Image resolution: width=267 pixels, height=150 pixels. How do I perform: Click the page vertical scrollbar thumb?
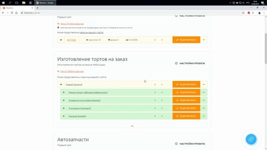(266, 49)
